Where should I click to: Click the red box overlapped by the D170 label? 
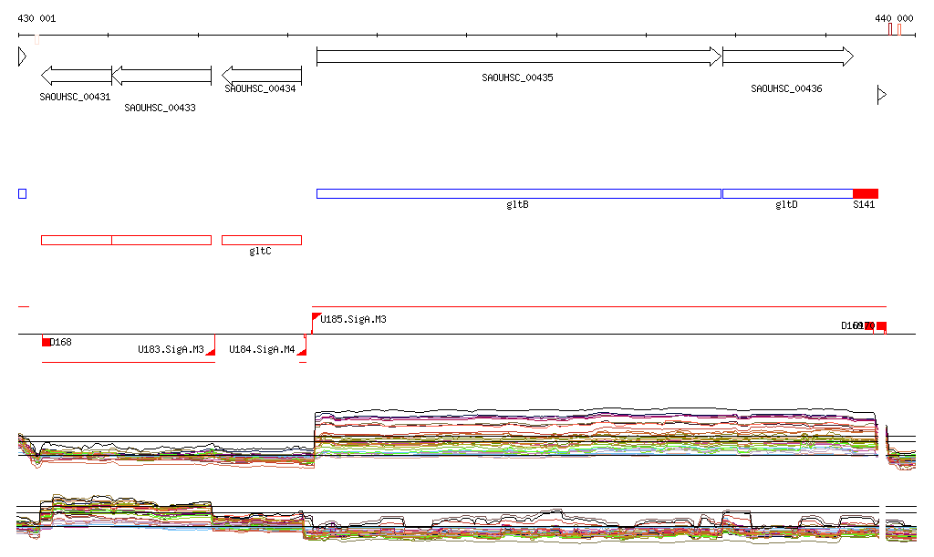click(869, 326)
